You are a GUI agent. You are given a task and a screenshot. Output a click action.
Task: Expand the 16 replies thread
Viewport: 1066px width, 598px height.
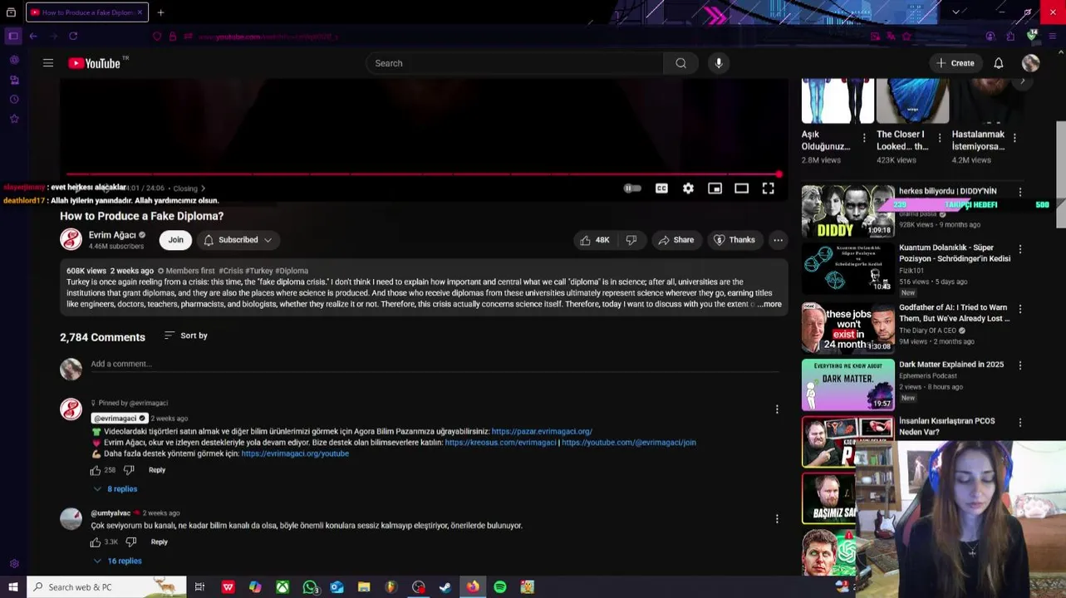pyautogui.click(x=117, y=561)
